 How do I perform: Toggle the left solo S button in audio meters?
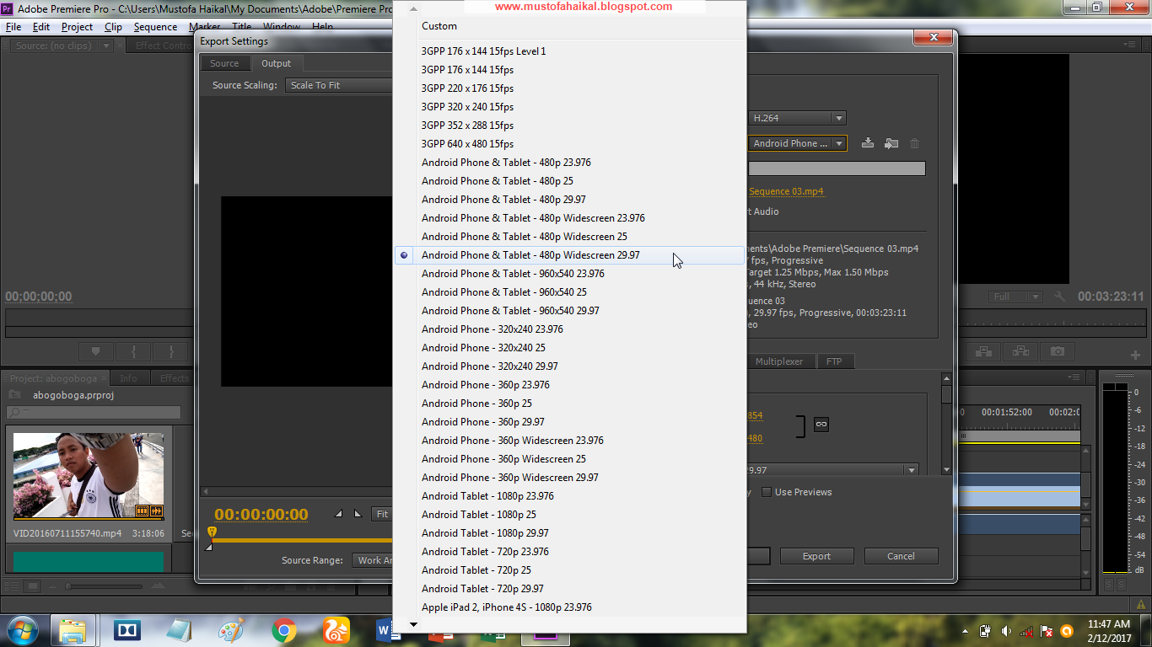point(1109,585)
